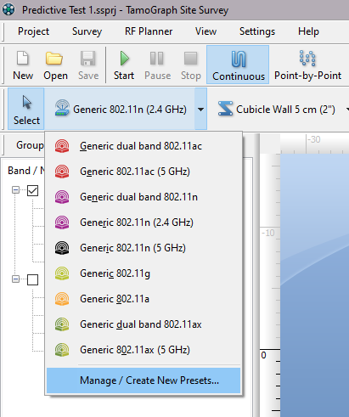Open the Survey menu
Viewport: 349px width, 417px height.
pos(87,31)
